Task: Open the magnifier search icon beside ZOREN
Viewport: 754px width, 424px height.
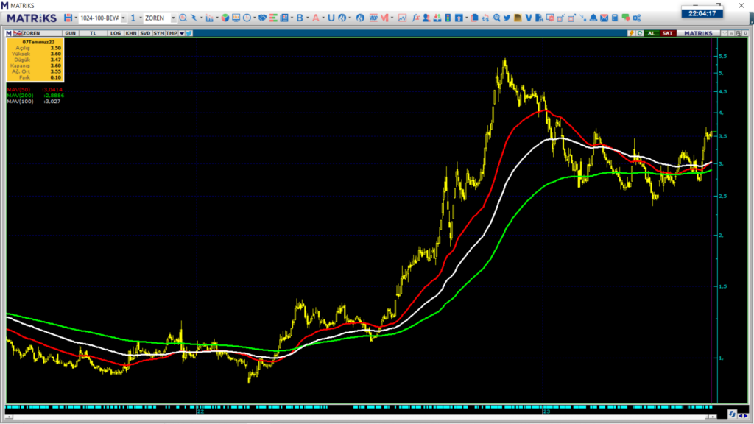Action: tap(183, 18)
